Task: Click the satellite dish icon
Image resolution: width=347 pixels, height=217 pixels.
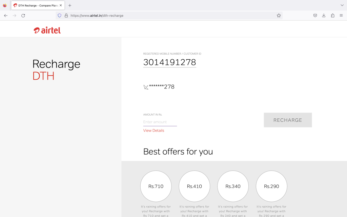Action: [x=146, y=87]
